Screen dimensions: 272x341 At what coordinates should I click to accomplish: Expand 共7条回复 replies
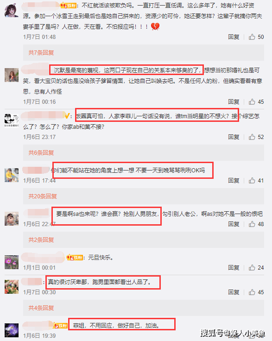pyautogui.click(x=41, y=53)
